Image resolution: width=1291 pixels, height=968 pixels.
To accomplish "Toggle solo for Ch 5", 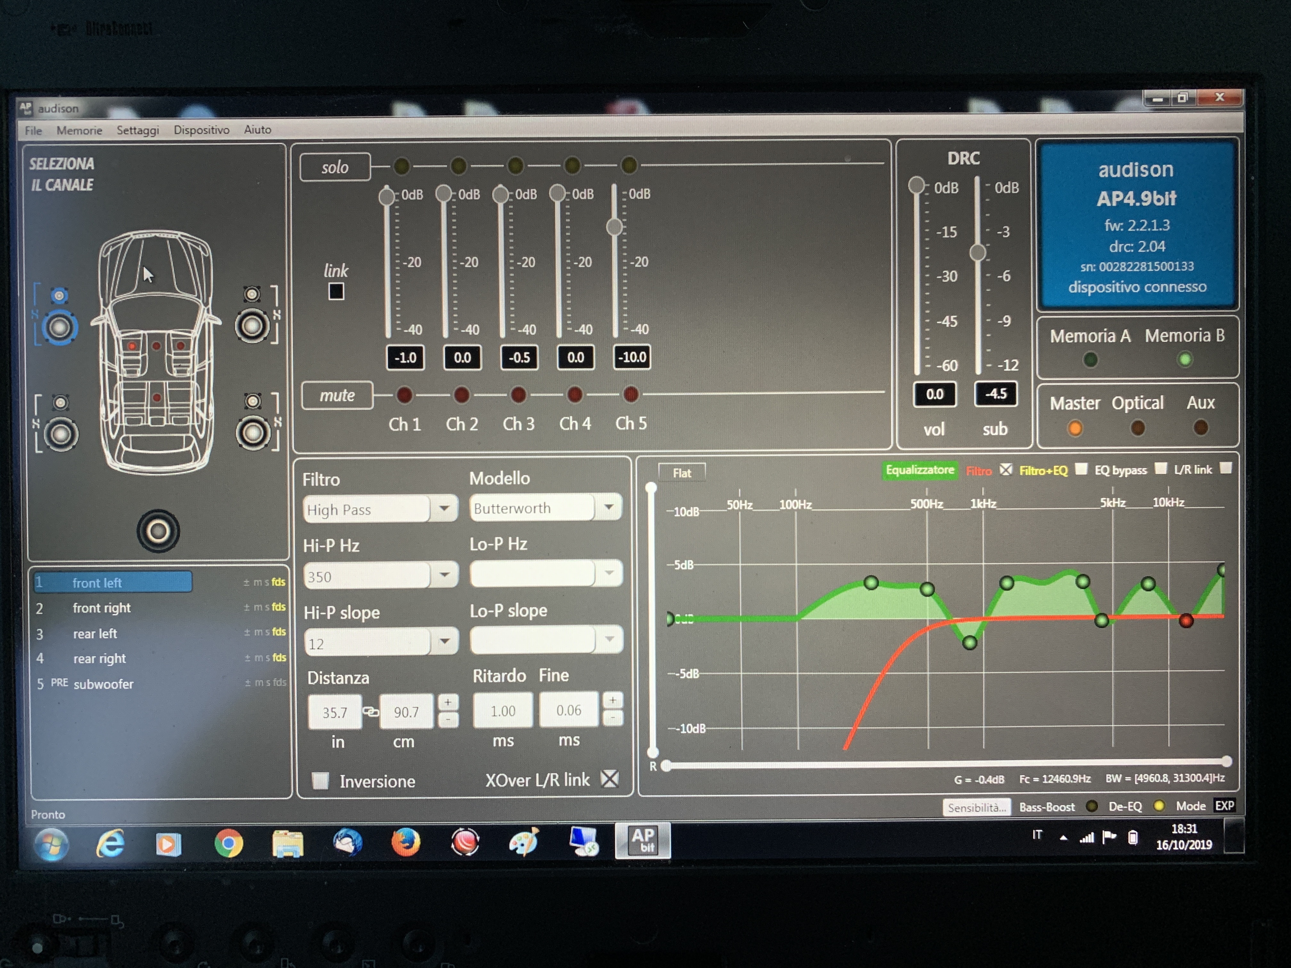I will pos(629,165).
